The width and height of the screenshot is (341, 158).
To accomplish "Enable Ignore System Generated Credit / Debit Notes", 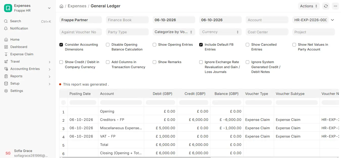I will coord(247,62).
